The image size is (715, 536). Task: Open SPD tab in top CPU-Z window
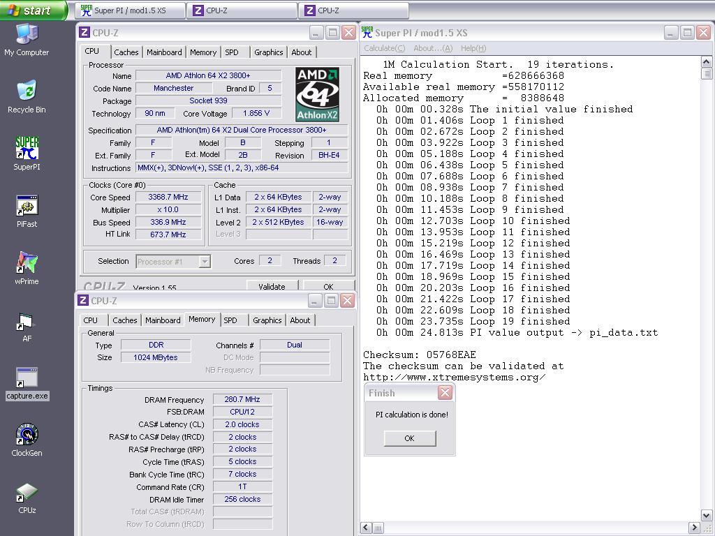232,52
